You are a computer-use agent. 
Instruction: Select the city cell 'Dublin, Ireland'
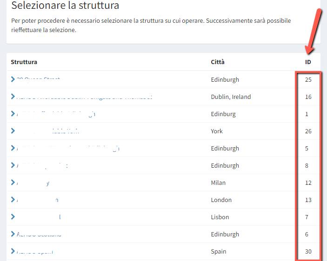231,97
